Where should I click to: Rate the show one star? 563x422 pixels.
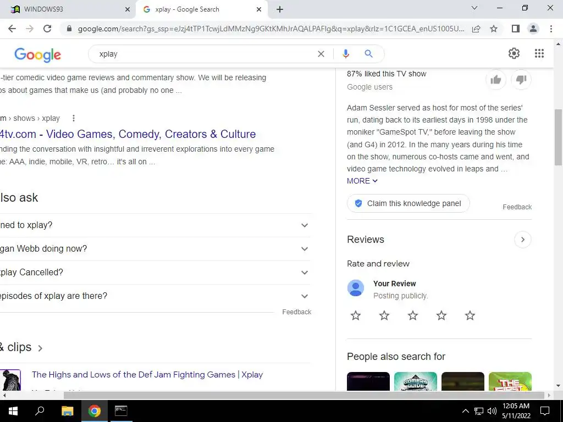(x=356, y=315)
